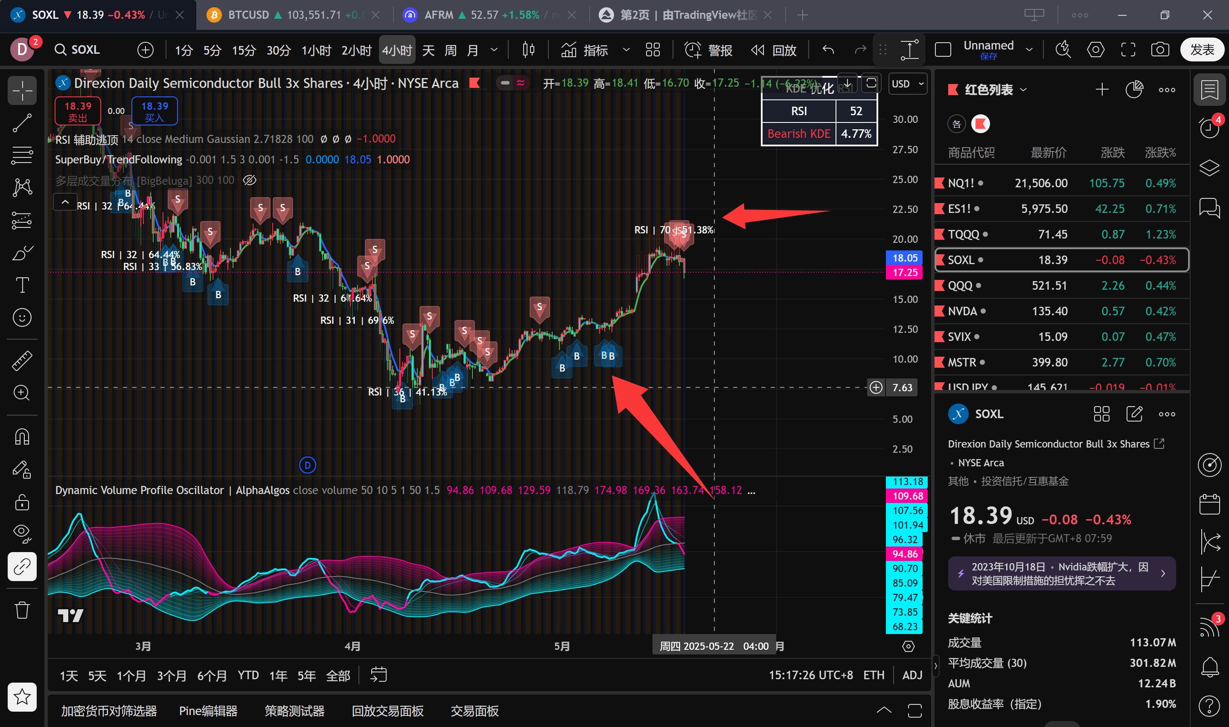Expand the red list watchlist dropdown
1229x727 pixels.
tap(1023, 90)
